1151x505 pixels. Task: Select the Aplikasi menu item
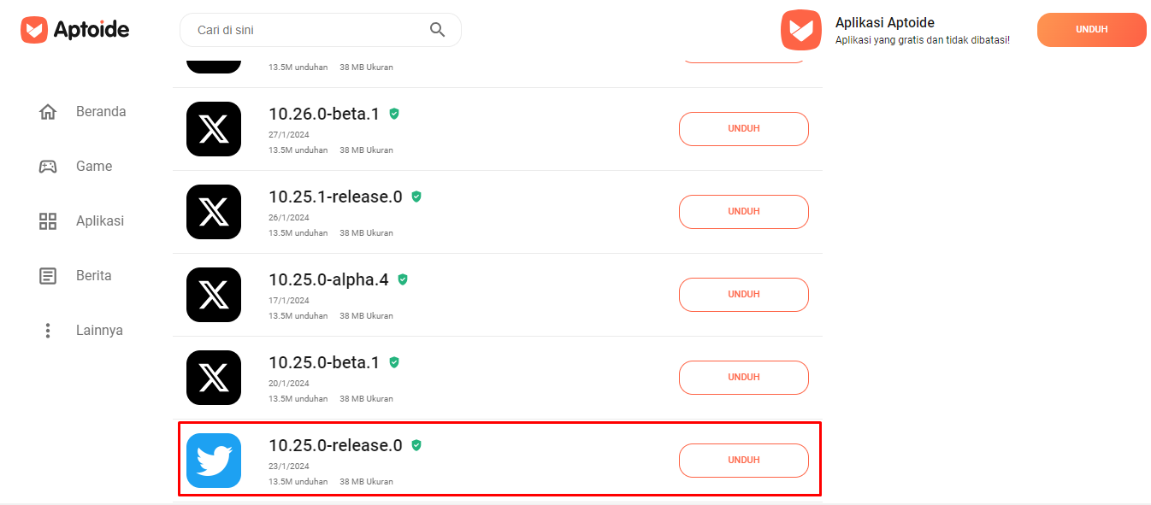pos(100,221)
